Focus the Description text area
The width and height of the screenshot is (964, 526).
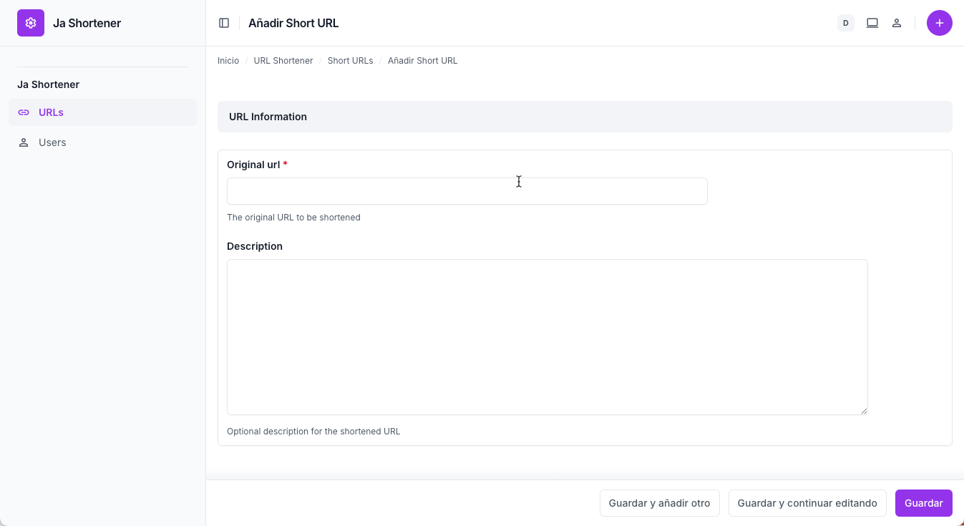(x=547, y=337)
